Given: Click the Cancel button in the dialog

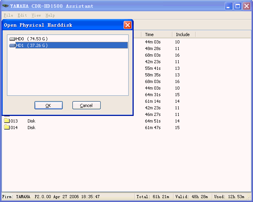Looking at the screenshot, I should [x=86, y=105].
